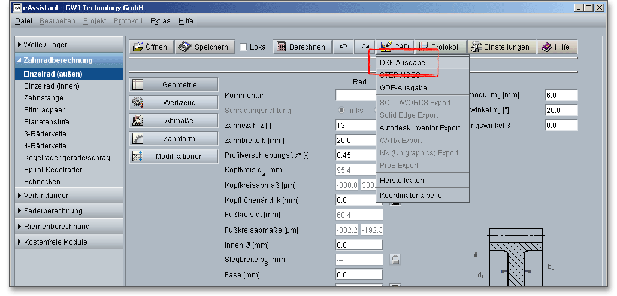Screen dimensions: 617x296
Task: Select Stirnradpaar in sidebar
Action: (x=46, y=110)
